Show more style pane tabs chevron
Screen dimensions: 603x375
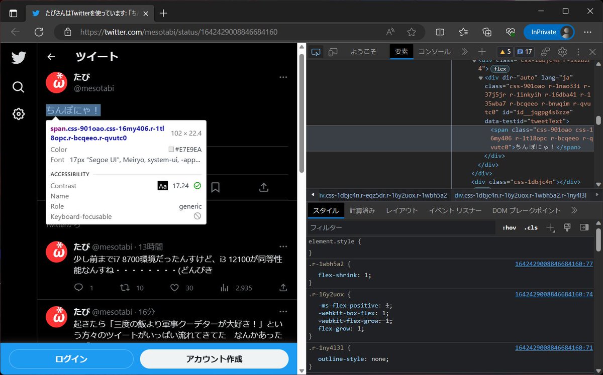(x=574, y=211)
